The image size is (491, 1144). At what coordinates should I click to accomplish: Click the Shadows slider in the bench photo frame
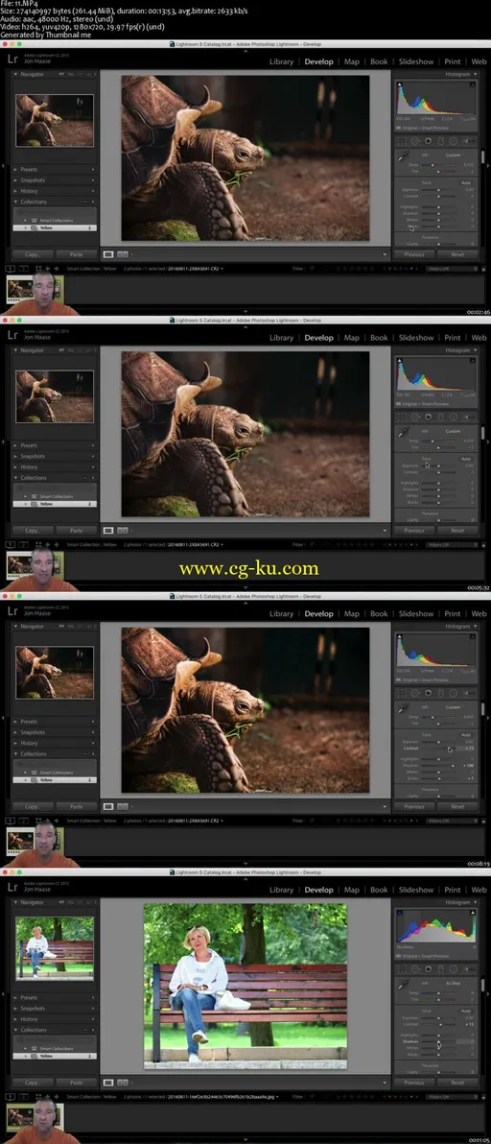pyautogui.click(x=437, y=1042)
